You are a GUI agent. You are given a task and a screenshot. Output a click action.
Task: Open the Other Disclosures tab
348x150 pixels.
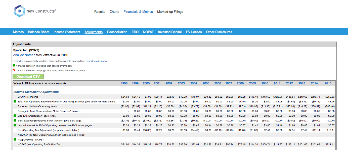(x=219, y=32)
